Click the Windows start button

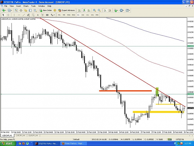8,144
